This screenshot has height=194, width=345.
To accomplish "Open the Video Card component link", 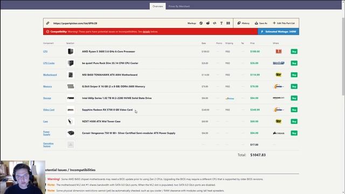I will tap(49, 110).
